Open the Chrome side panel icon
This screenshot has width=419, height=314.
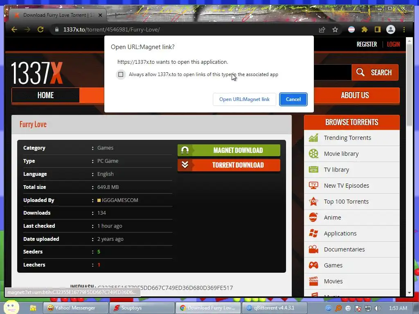(377, 29)
